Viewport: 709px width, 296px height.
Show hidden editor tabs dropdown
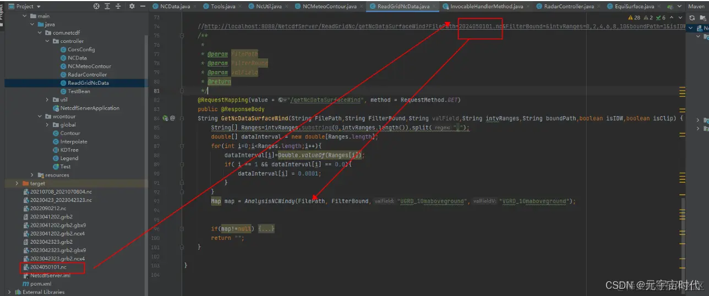[x=678, y=6]
